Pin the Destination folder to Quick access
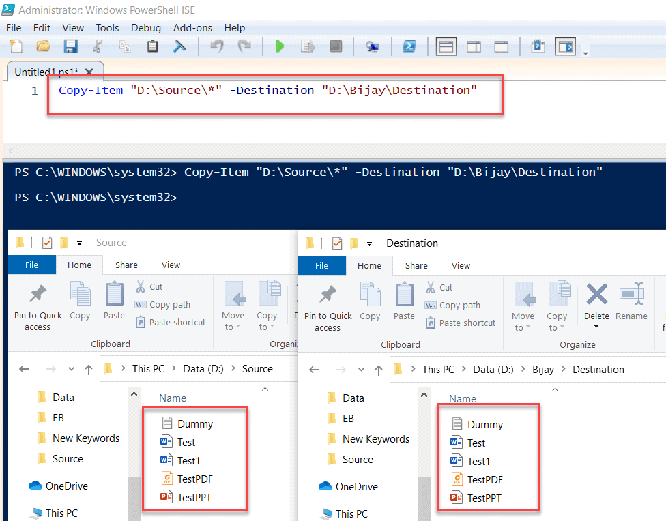This screenshot has height=521, width=666. (x=327, y=305)
